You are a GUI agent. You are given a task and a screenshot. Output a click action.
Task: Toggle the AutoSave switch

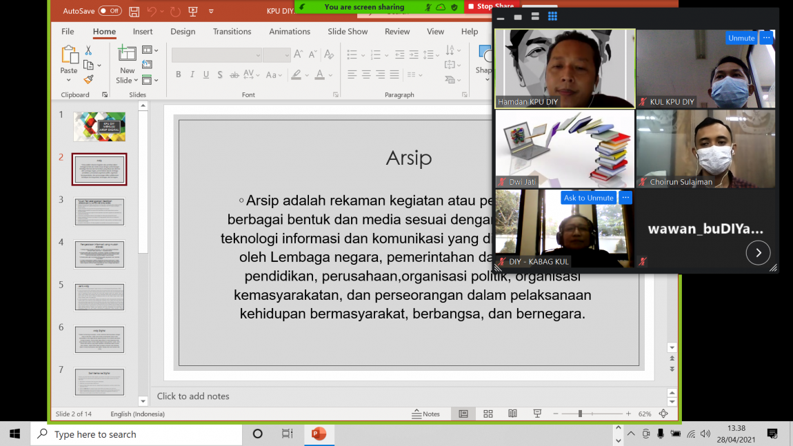pos(110,11)
